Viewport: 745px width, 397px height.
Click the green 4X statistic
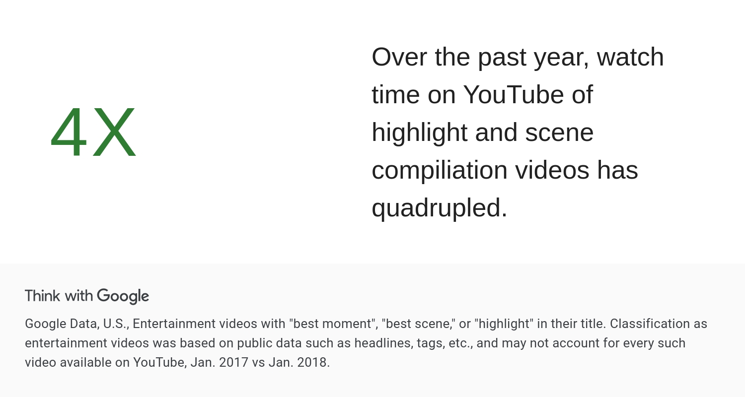93,132
